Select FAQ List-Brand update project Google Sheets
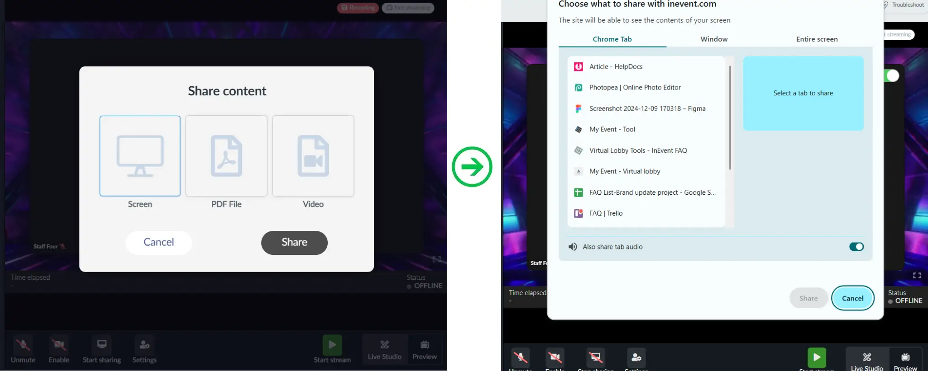 [646, 193]
